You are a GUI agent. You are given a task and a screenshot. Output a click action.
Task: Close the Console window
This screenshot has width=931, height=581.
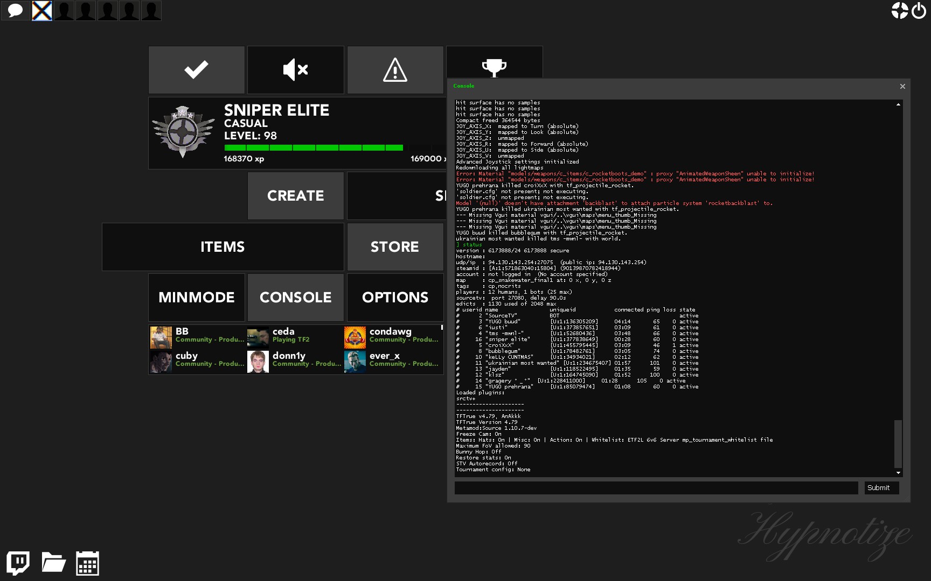tap(902, 86)
